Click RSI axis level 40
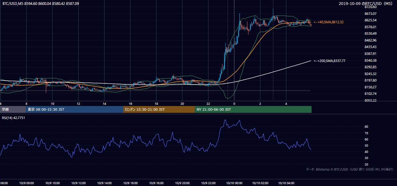397x186 pixels. coord(367,152)
